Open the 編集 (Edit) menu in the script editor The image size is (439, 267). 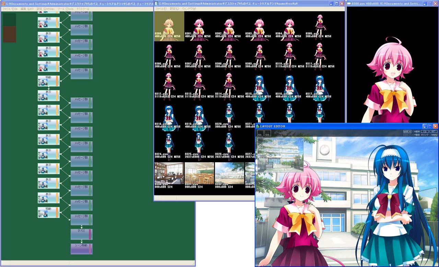(27, 9)
